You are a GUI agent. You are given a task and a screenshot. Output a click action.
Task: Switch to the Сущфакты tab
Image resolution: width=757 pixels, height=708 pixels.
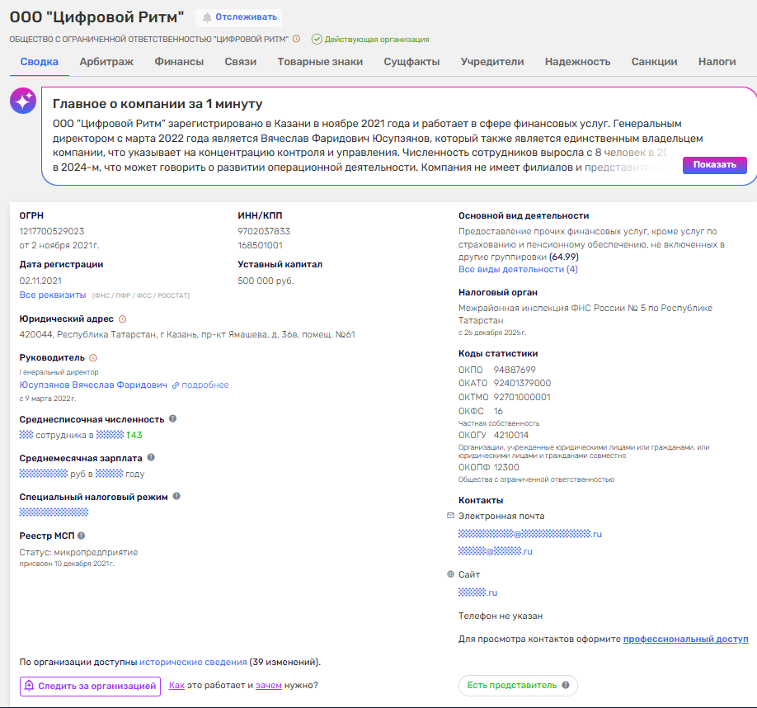(x=411, y=62)
